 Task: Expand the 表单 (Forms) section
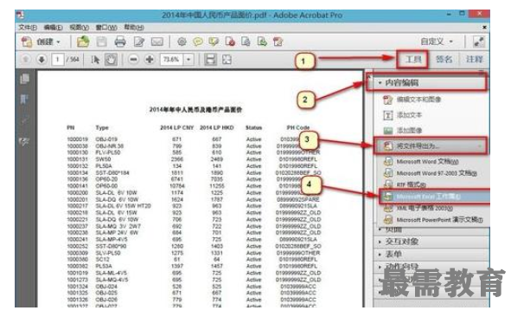[x=393, y=254]
